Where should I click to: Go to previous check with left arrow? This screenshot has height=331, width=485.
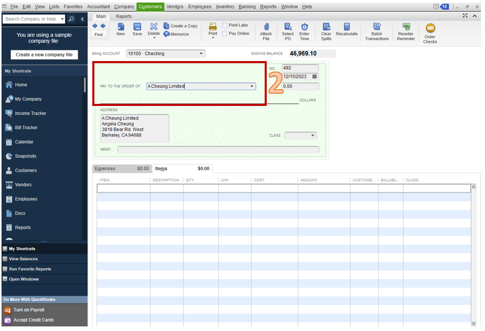coord(95,26)
